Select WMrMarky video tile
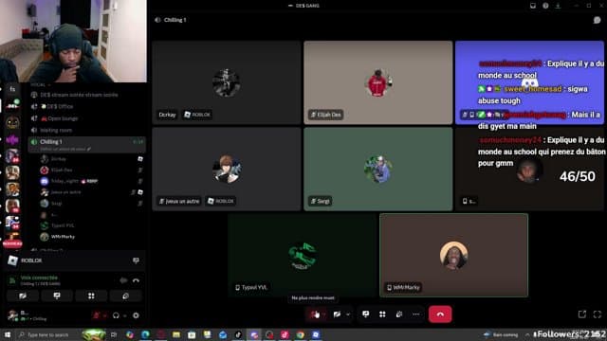Viewport: 607px width, 341px height. click(x=453, y=256)
